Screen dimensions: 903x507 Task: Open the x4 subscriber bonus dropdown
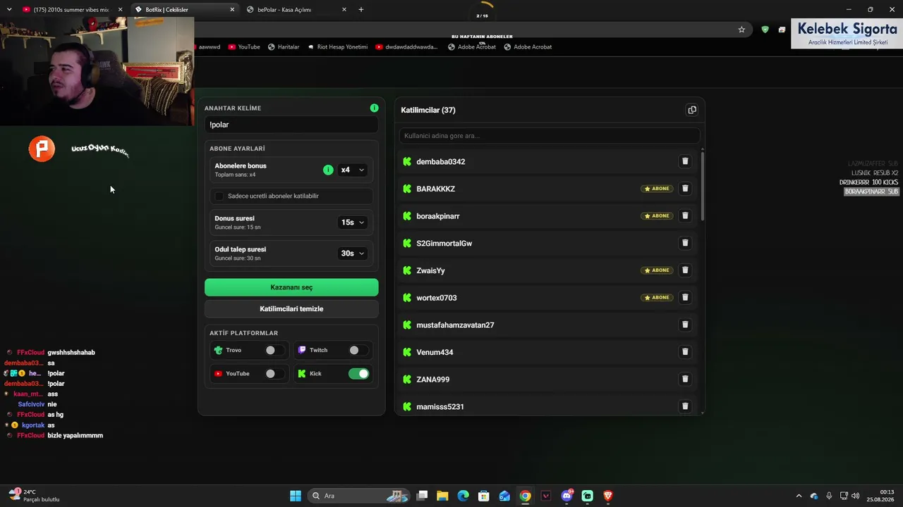353,170
